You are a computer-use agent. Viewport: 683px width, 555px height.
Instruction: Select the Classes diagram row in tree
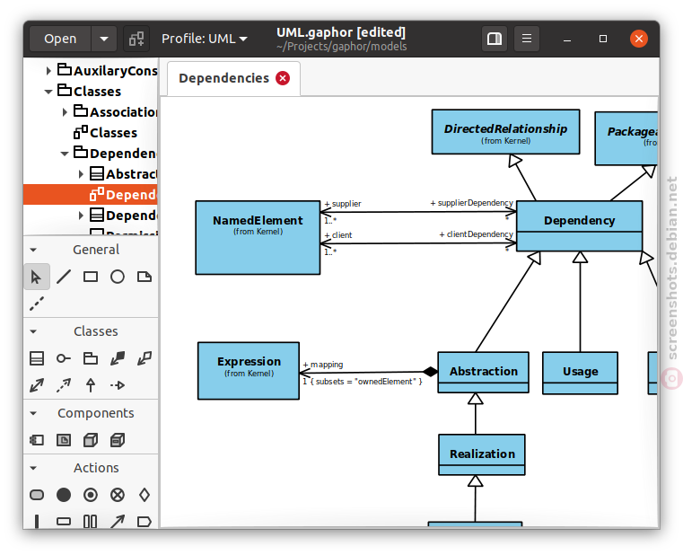pos(91,133)
